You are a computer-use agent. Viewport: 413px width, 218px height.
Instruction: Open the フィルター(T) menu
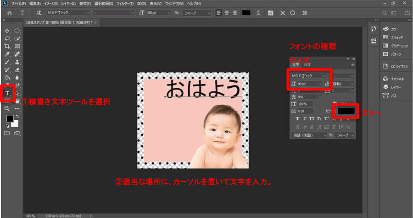(x=125, y=4)
